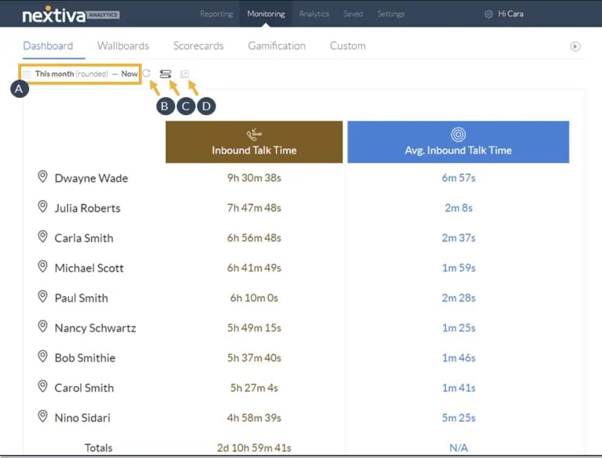This screenshot has height=458, width=602.
Task: Click the Inbound Talk Time column header
Action: pos(254,142)
